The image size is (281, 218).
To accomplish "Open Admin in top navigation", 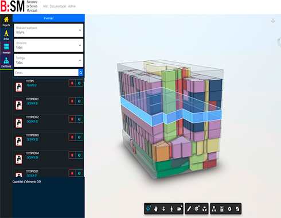I will [x=72, y=6].
